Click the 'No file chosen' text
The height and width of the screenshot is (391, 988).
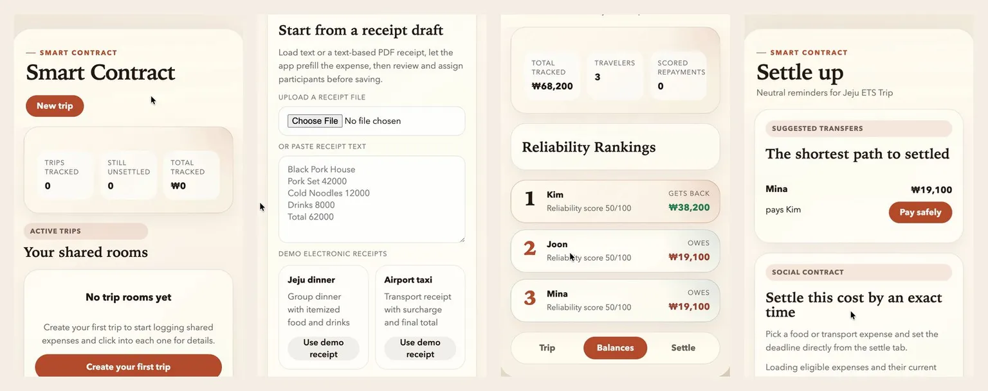pos(372,121)
